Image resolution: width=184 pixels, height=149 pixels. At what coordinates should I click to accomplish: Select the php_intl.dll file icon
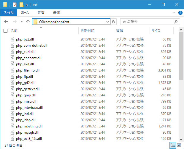point(12,114)
